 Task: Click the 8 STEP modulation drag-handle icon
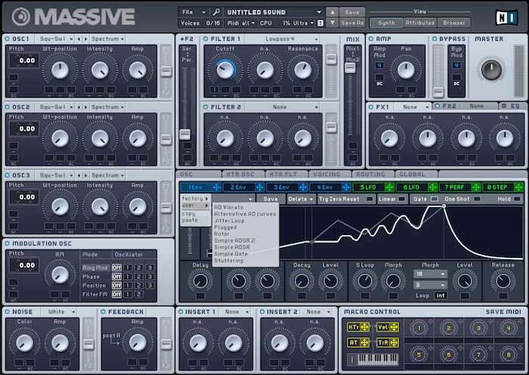coord(518,187)
